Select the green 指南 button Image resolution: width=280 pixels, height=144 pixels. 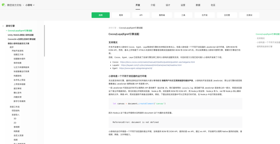pyautogui.click(x=101, y=15)
